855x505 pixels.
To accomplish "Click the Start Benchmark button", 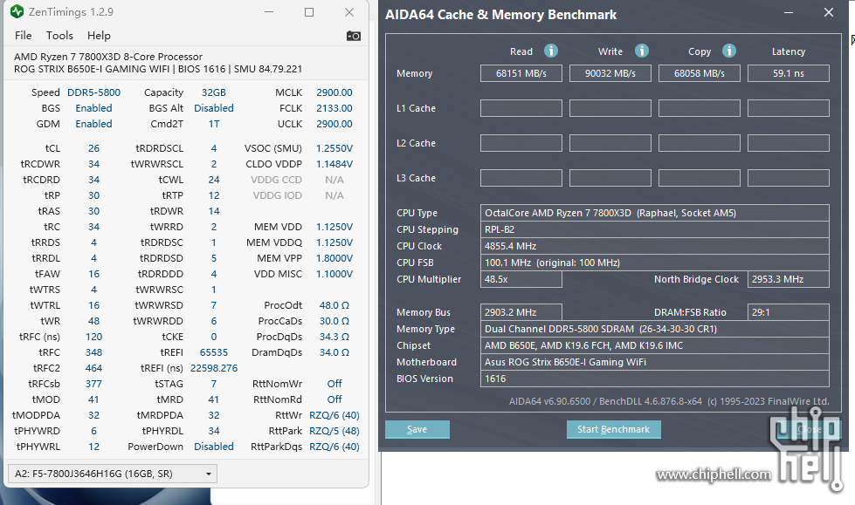I will click(x=613, y=429).
